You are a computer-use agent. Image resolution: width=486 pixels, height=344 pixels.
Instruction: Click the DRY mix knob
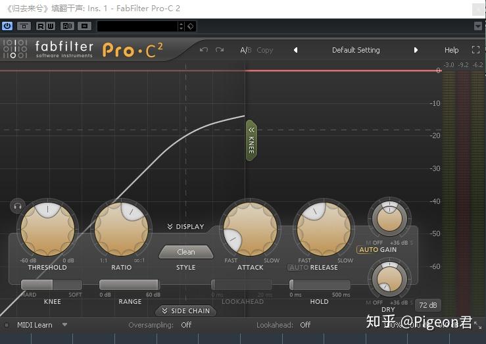point(389,279)
